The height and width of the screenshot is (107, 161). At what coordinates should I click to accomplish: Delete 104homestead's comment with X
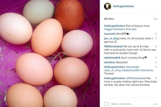[x=156, y=46]
